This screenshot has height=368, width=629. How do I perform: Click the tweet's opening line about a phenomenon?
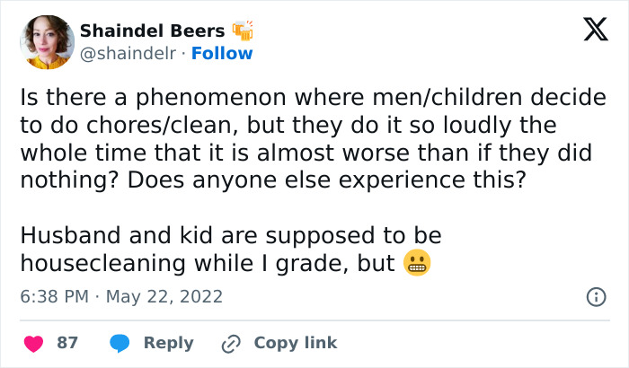click(x=312, y=97)
